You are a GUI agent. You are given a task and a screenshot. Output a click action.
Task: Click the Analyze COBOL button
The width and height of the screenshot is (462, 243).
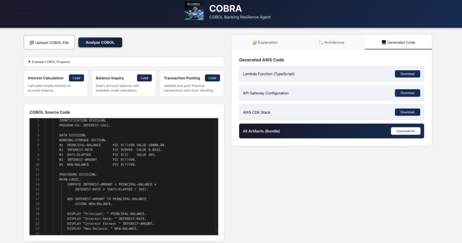100,42
